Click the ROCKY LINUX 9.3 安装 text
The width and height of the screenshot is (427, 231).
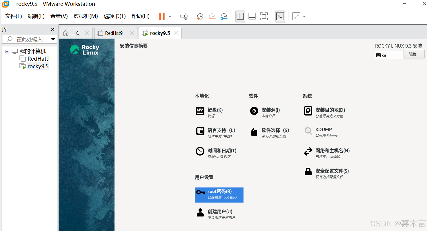[399, 46]
